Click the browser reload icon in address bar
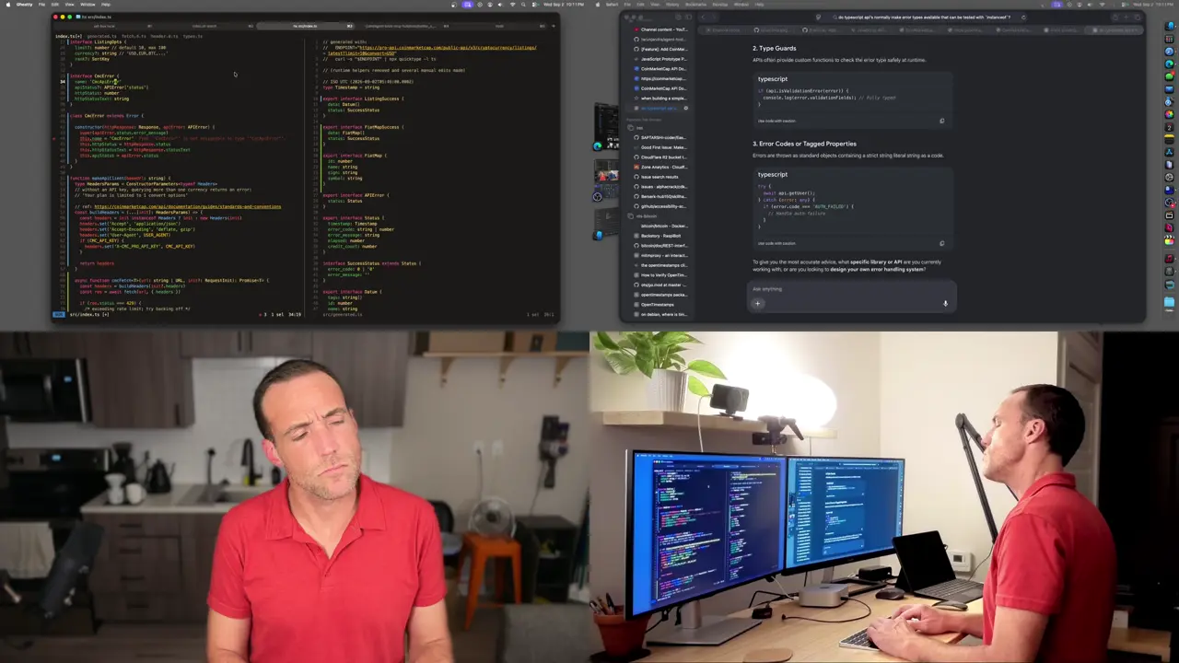 [x=1023, y=17]
